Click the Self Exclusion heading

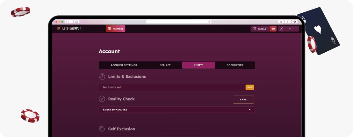[122, 129]
